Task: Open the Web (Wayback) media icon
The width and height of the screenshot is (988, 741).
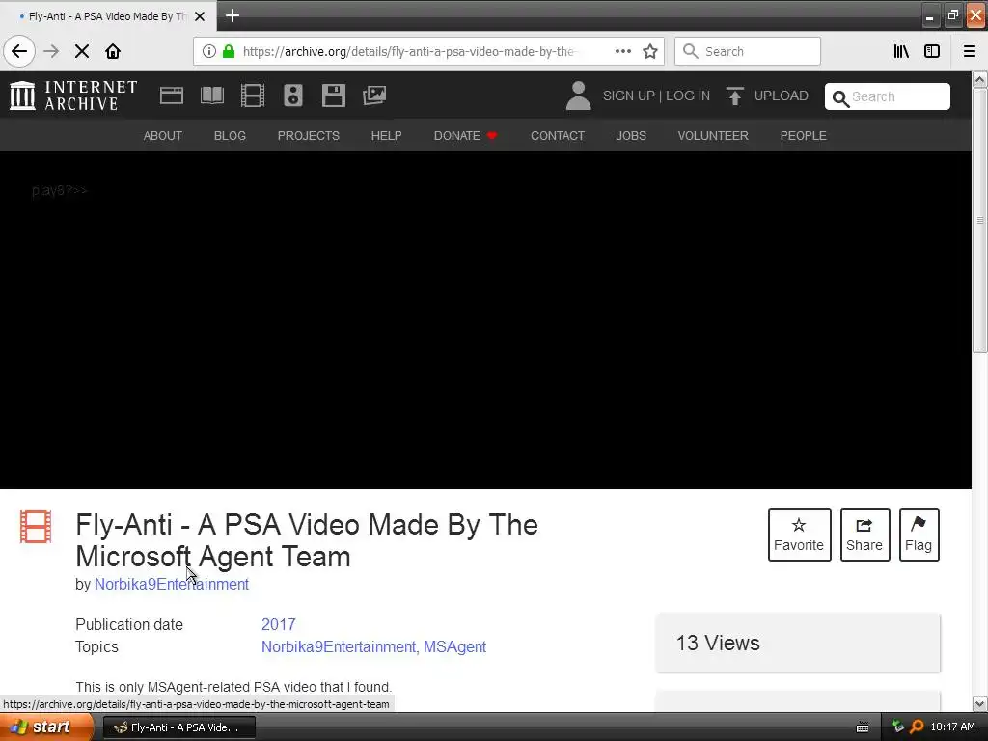Action: 172,96
